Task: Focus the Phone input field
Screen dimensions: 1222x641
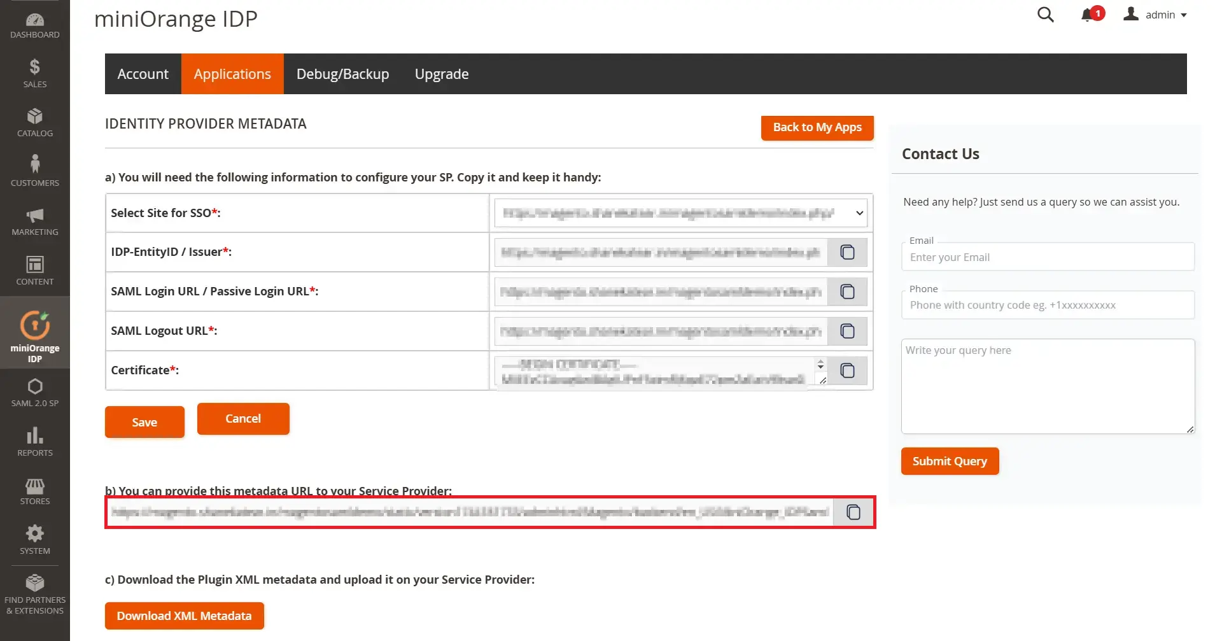Action: pyautogui.click(x=1048, y=305)
